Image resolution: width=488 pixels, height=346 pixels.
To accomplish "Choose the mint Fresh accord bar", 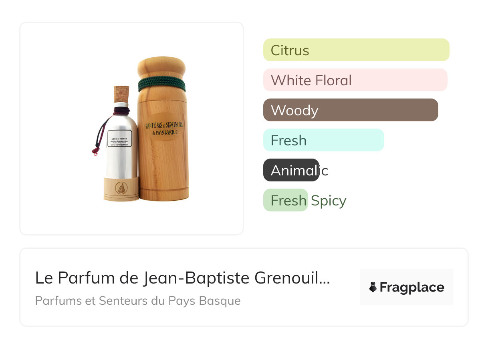I will [x=323, y=140].
